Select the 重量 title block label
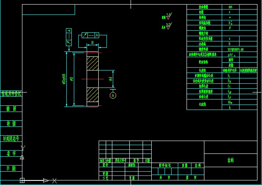Screen dimensions: 262x185 pyautogui.click(x=184, y=166)
